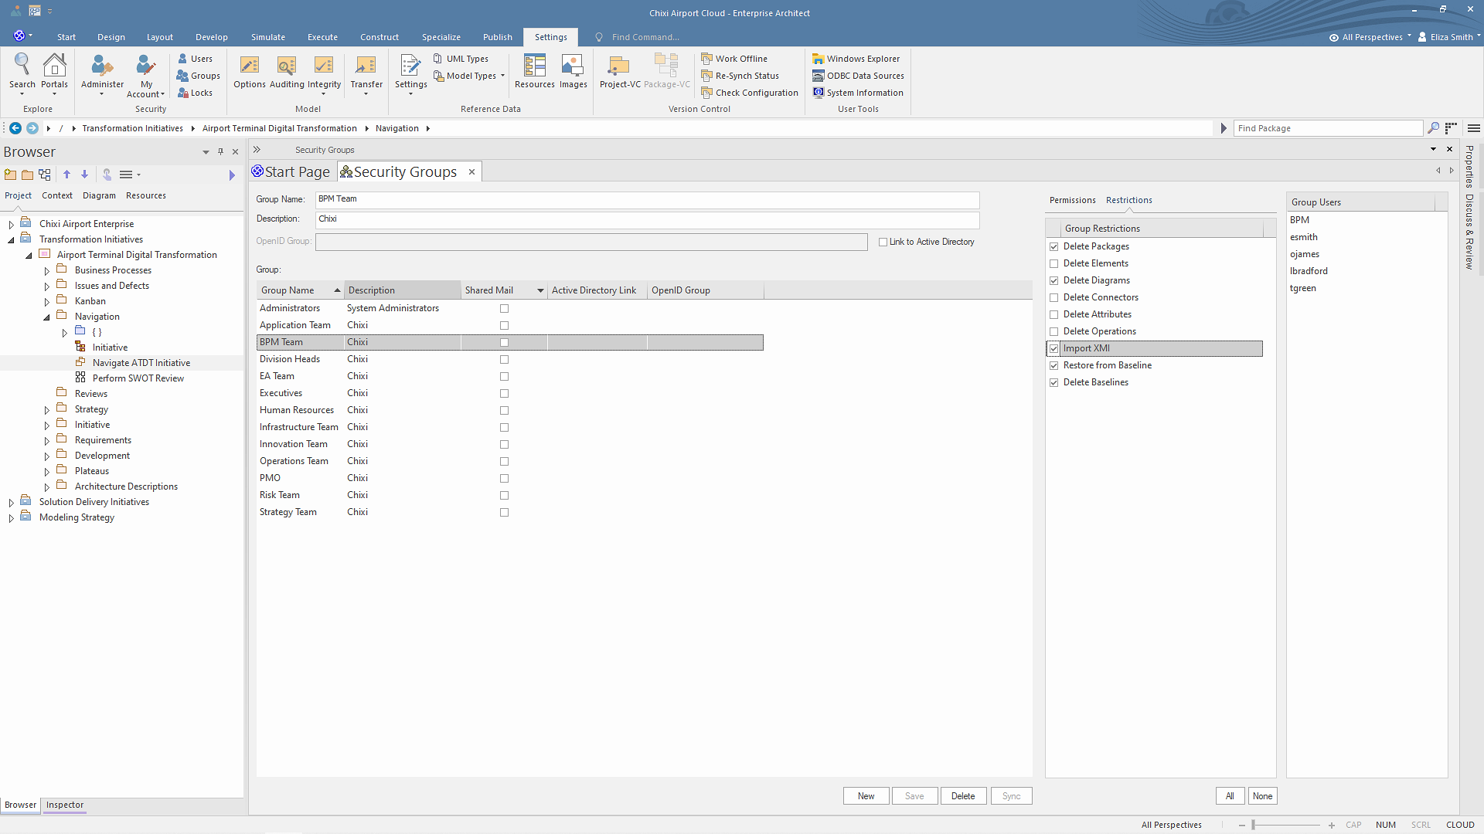
Task: Open the Construct ribbon tab
Action: (x=379, y=37)
